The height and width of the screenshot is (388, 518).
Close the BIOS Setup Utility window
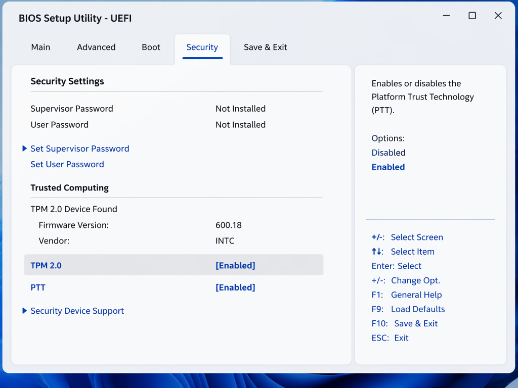[498, 16]
